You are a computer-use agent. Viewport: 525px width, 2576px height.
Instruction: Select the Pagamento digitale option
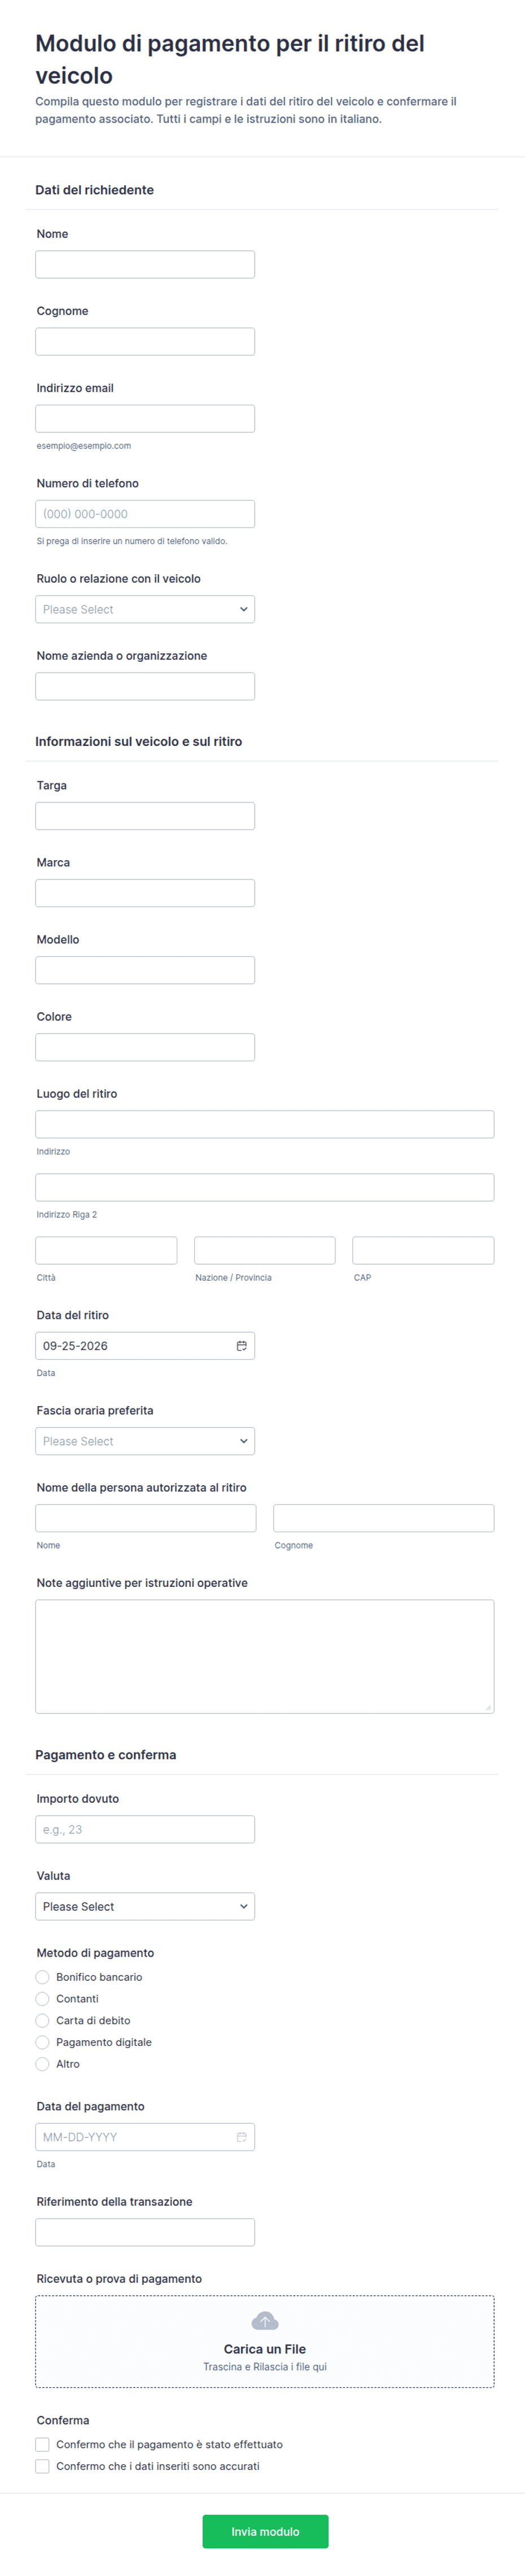click(42, 2042)
